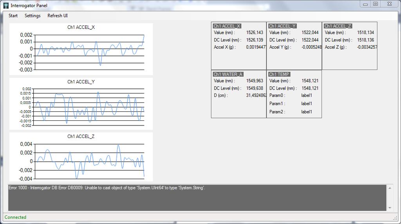Click the Param0 label1 value
Image resolution: width=401 pixels, height=224 pixels.
[307, 95]
